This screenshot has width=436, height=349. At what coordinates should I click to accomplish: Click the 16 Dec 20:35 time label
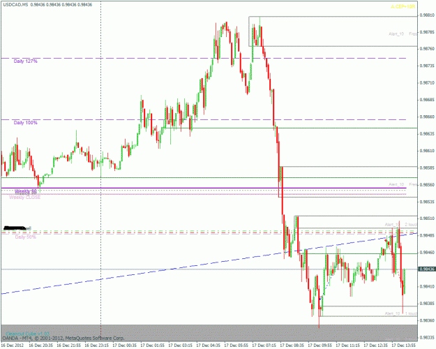coord(40,346)
